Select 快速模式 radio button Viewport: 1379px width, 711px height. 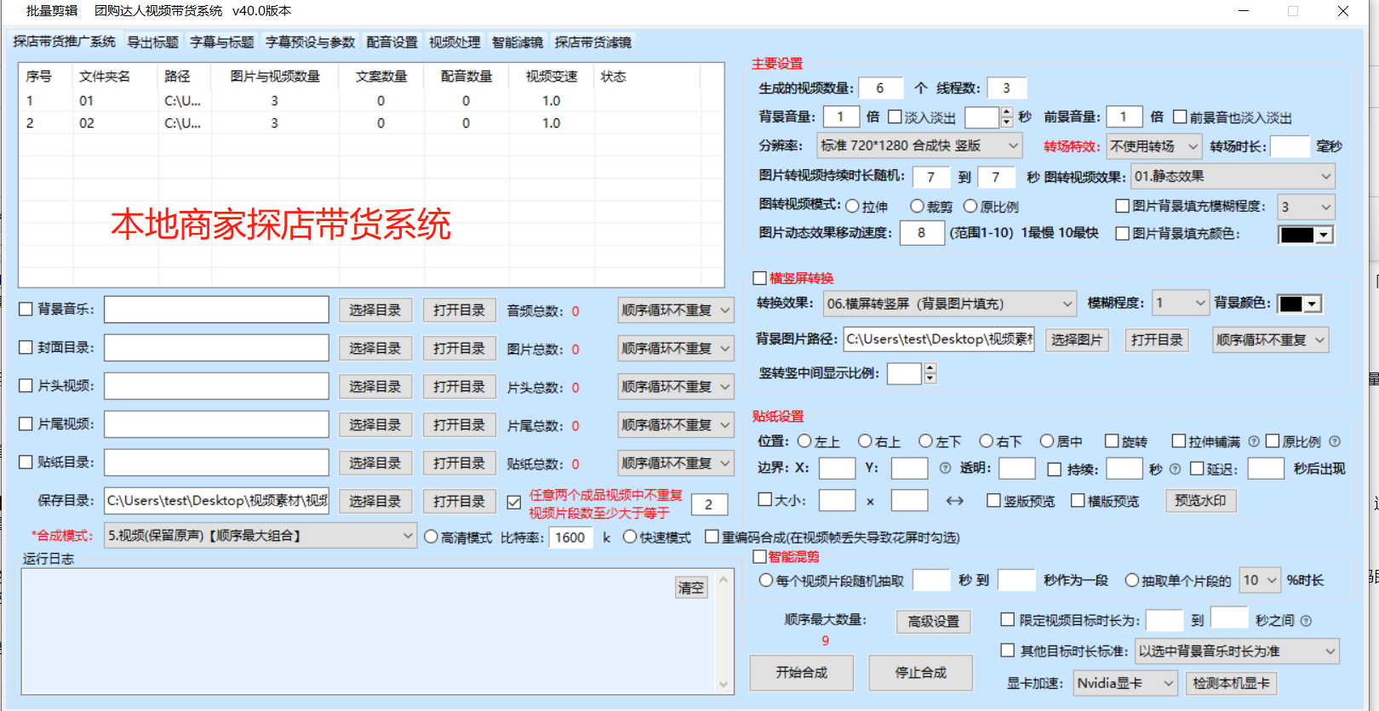coord(630,538)
